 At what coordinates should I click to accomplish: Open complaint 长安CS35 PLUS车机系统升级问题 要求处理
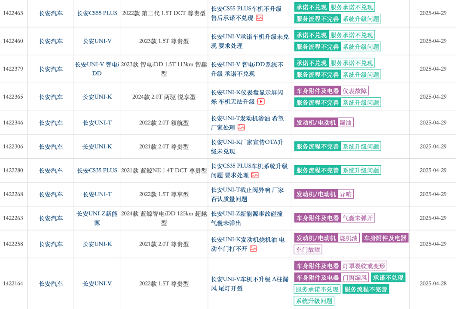click(x=249, y=170)
